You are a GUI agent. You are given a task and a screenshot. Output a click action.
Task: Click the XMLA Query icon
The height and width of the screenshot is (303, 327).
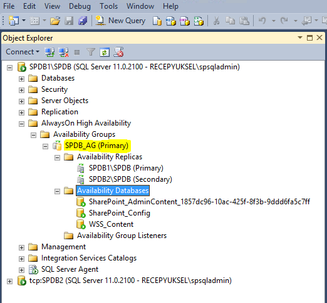[x=199, y=21]
